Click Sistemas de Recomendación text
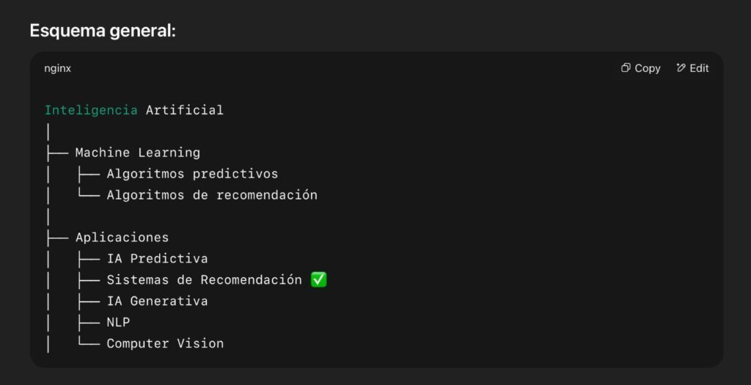Viewport: 751px width, 385px height. point(204,279)
